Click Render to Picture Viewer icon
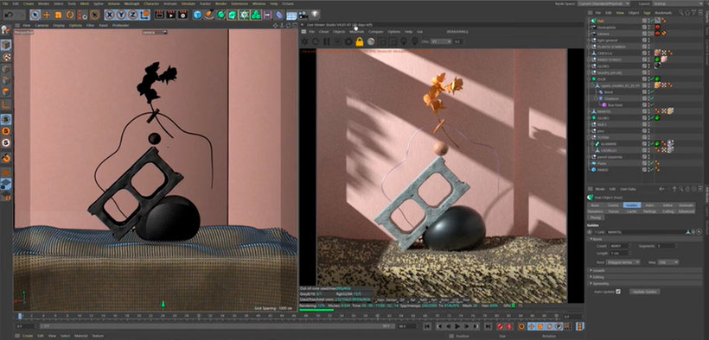Screen dimensions: 709x340 point(171,15)
